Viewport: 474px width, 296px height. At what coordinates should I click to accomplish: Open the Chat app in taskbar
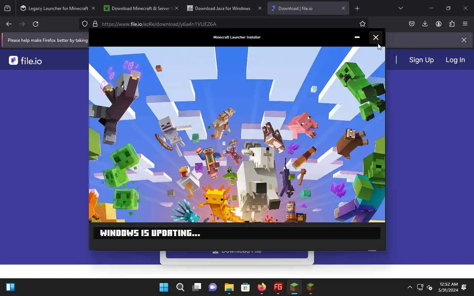click(213, 287)
